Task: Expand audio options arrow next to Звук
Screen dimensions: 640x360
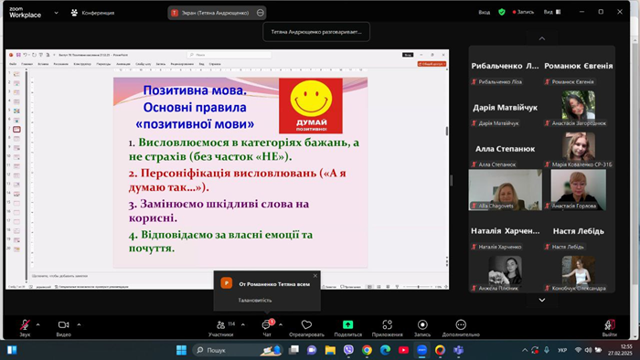Action: (38, 325)
